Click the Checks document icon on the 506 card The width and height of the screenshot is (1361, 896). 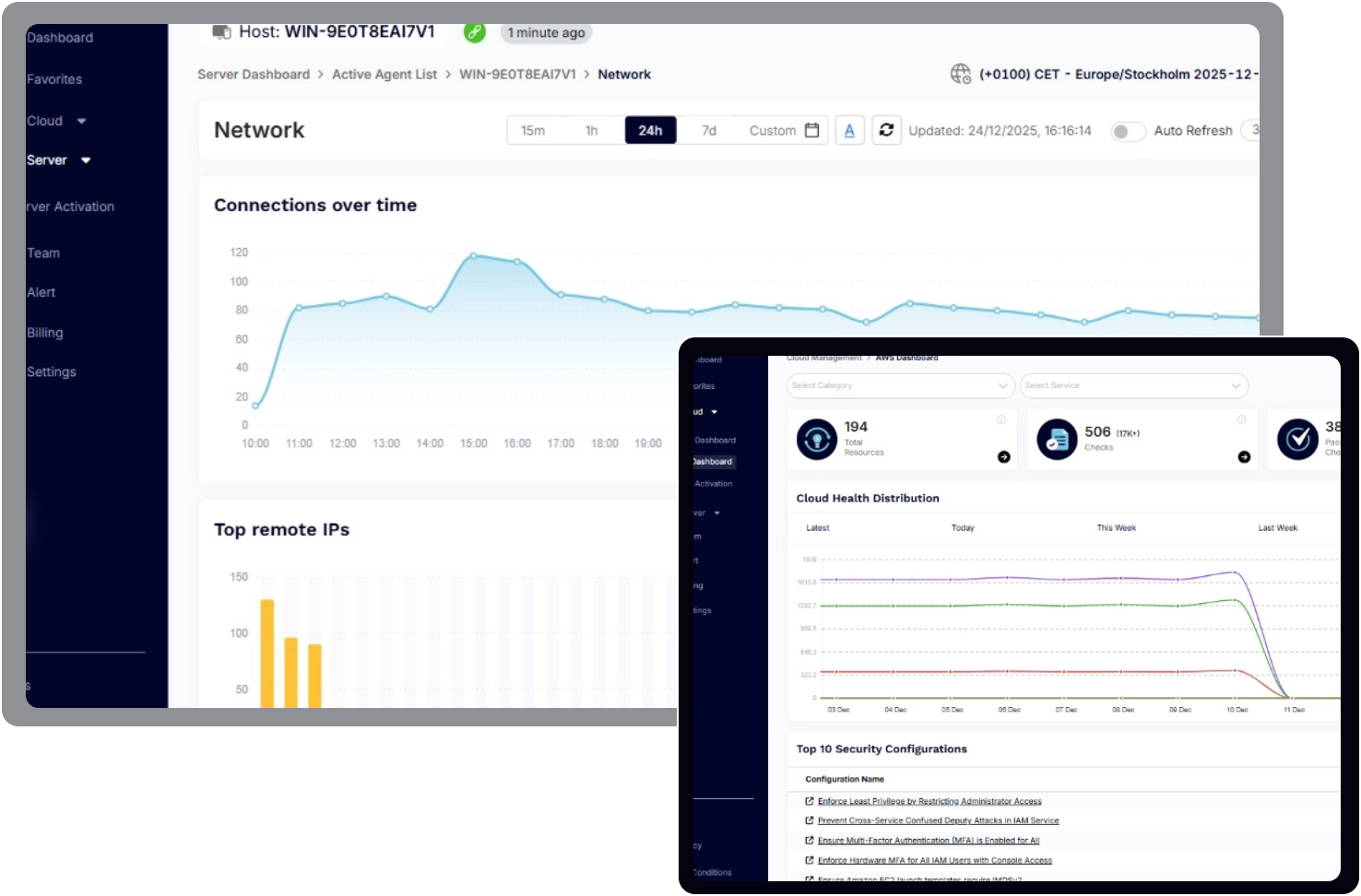(x=1057, y=439)
